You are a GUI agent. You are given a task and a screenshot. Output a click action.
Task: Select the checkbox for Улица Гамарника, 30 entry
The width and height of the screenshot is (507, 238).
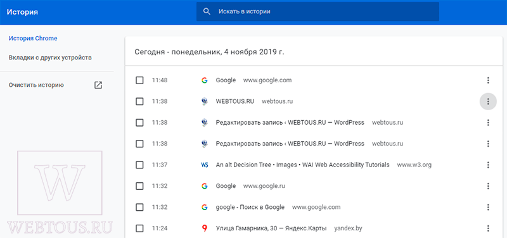(139, 229)
